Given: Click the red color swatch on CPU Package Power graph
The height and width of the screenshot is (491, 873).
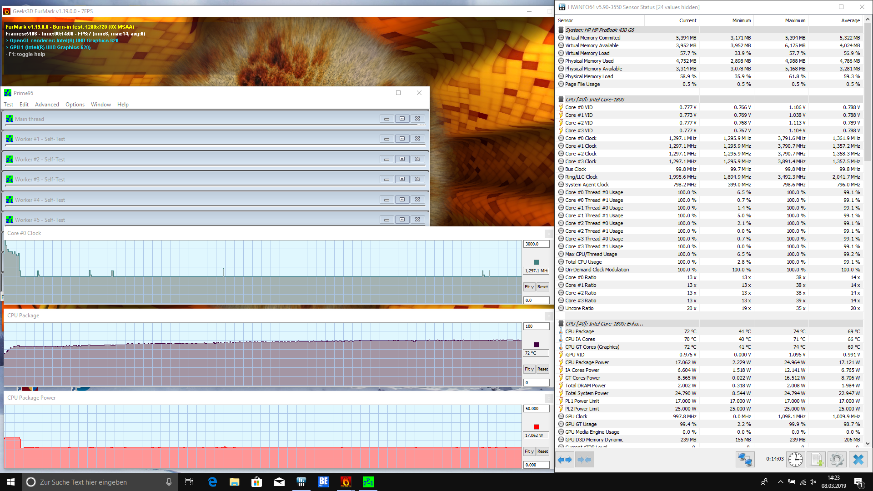Looking at the screenshot, I should (x=537, y=427).
